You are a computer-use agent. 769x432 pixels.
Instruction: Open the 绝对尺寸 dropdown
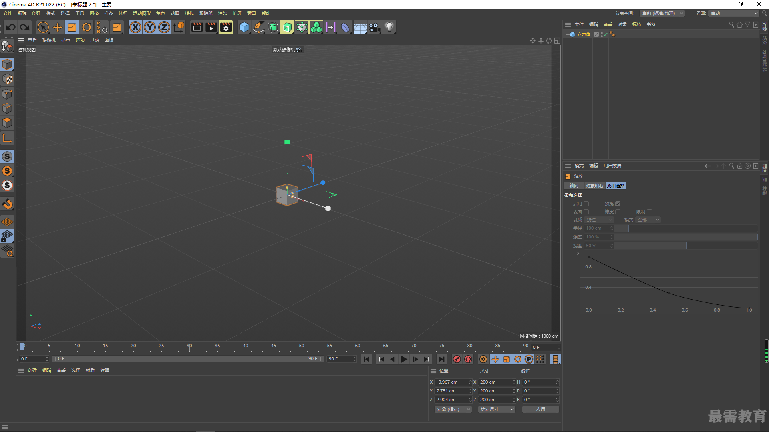[x=497, y=409]
